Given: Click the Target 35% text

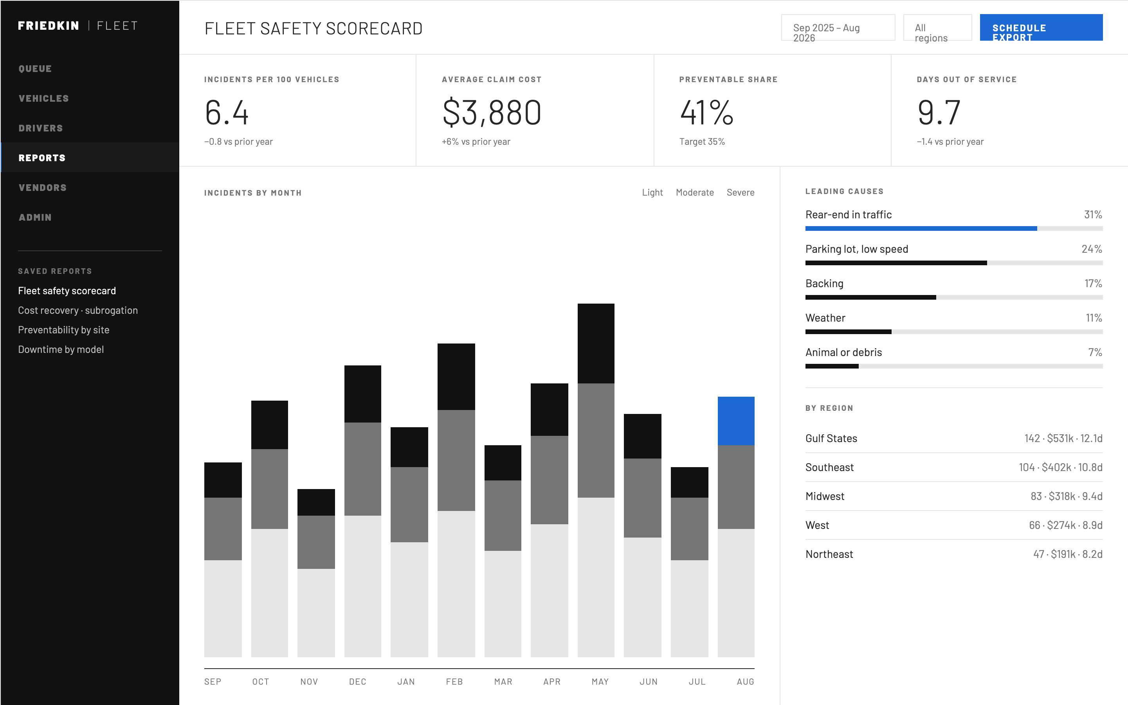Looking at the screenshot, I should point(702,142).
